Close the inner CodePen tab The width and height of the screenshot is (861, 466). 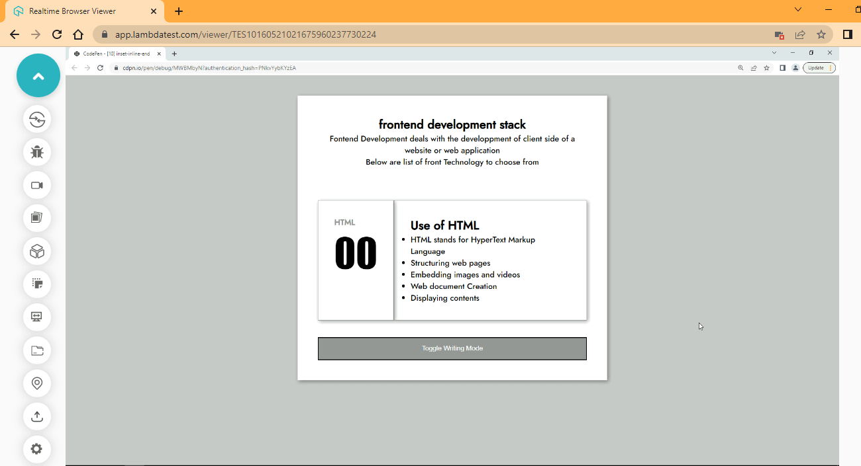click(159, 54)
